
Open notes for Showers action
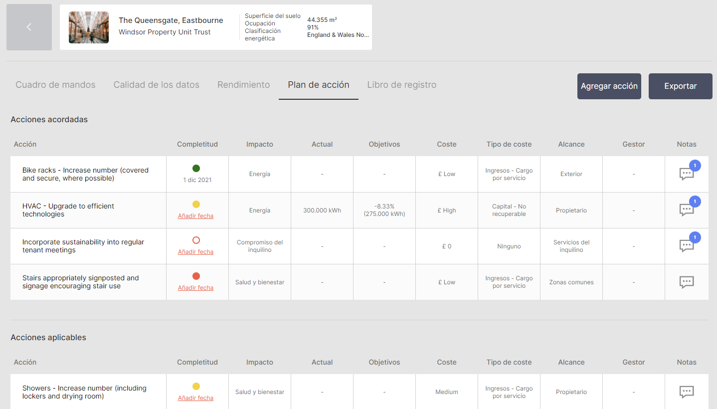tap(687, 392)
